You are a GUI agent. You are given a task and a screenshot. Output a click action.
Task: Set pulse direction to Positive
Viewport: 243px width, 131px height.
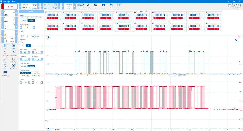(24, 66)
